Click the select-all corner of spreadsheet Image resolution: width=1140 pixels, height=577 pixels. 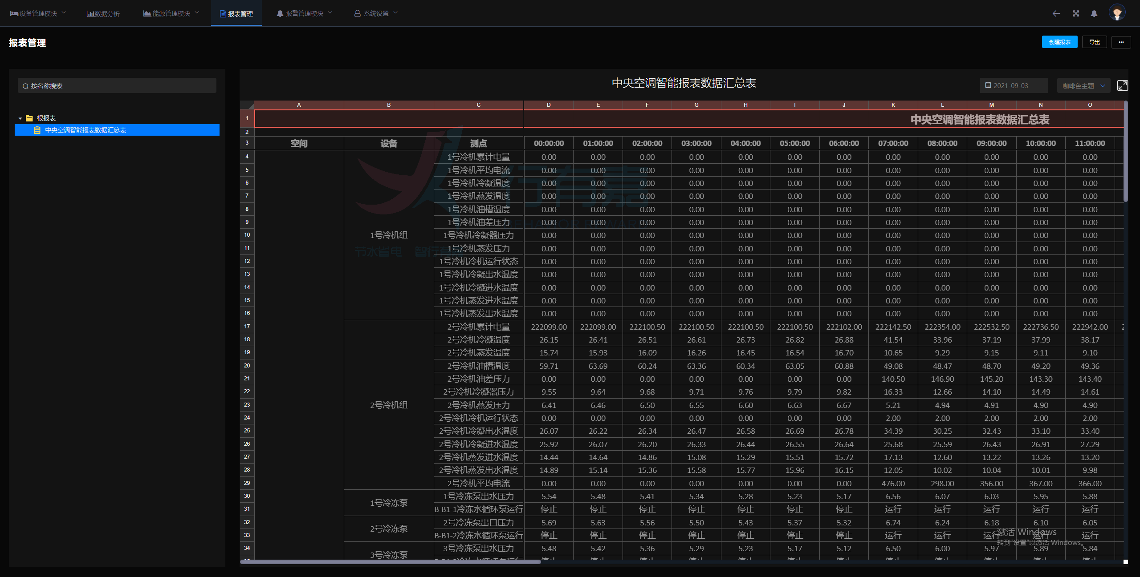[247, 105]
